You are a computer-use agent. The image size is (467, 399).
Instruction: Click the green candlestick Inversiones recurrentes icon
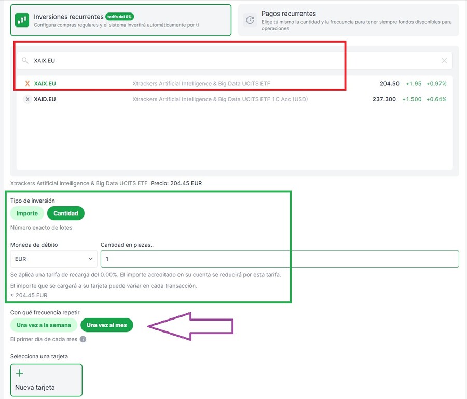point(22,20)
